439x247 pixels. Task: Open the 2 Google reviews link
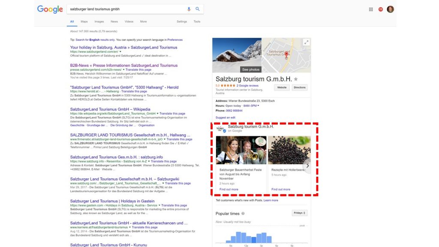(247, 86)
